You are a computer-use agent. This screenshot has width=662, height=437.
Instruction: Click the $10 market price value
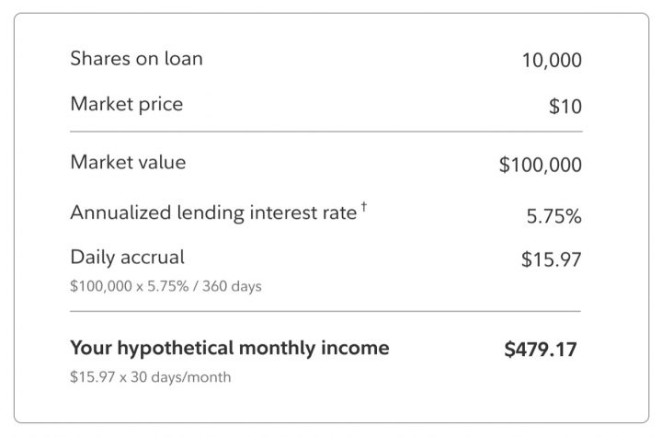pos(565,106)
